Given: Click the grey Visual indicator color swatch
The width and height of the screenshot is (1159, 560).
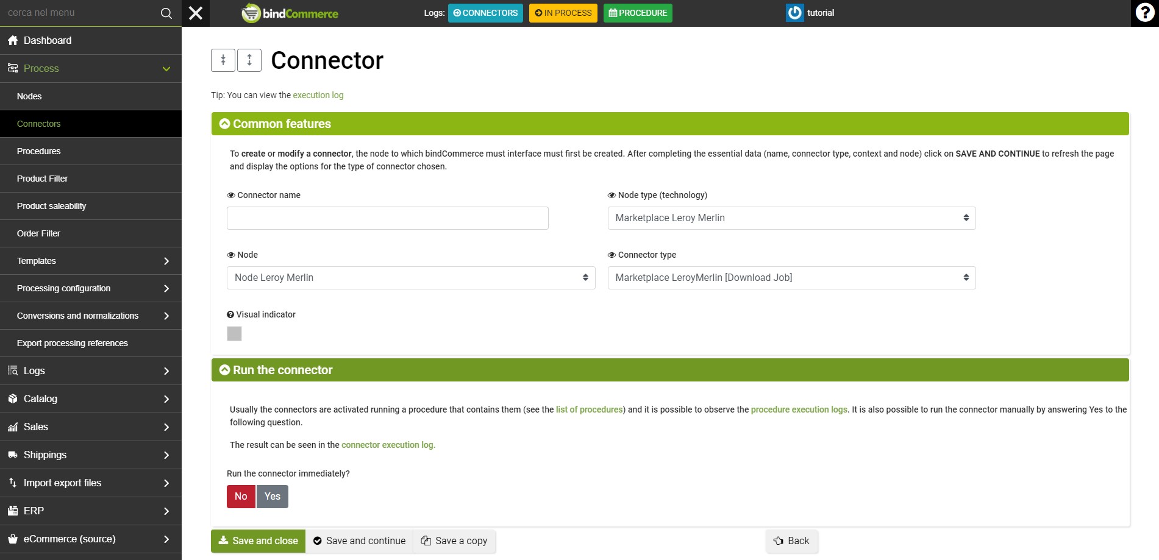Looking at the screenshot, I should click(x=234, y=333).
